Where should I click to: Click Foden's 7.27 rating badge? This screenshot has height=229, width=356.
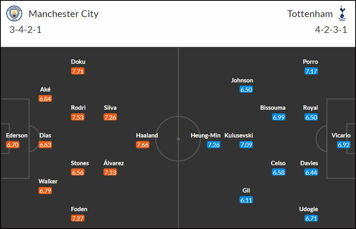78,218
